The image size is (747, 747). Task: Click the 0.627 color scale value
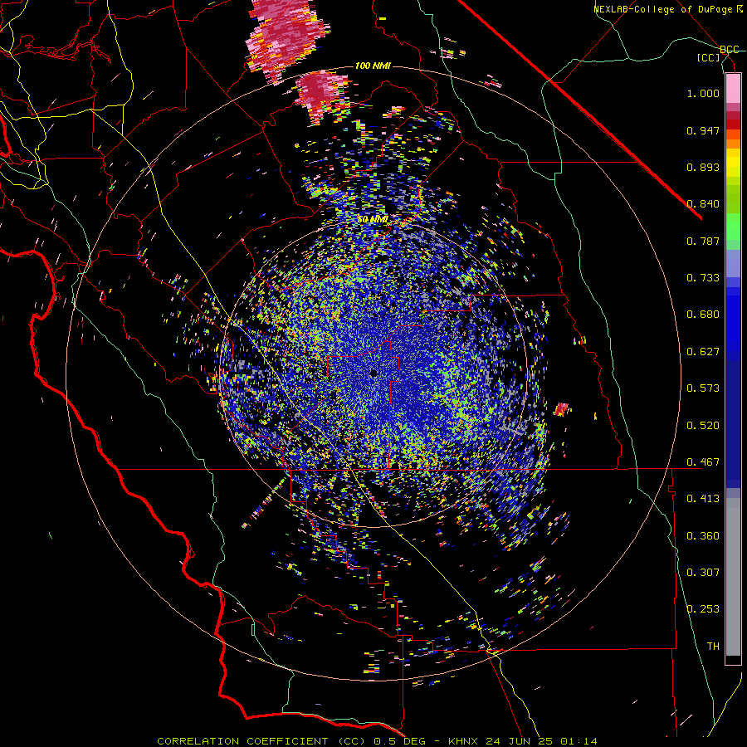(703, 352)
